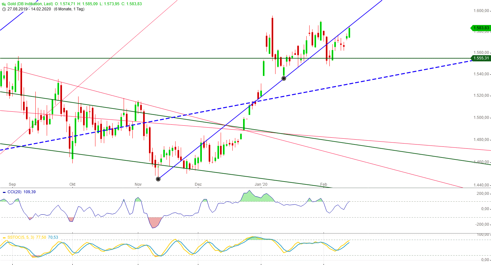Click the '(6 Monate, 1 Tag)' period label
This screenshot has width=491, height=265.
(x=69, y=9)
